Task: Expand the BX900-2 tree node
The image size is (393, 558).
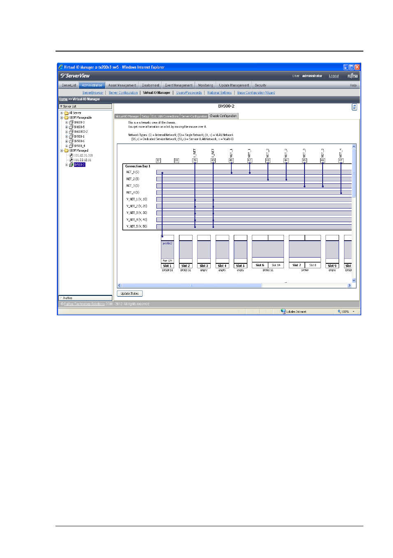Action: click(67, 164)
